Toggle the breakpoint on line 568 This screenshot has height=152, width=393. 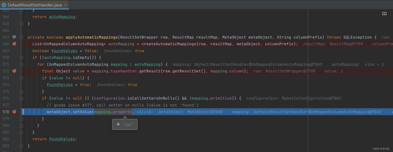[x=14, y=44]
